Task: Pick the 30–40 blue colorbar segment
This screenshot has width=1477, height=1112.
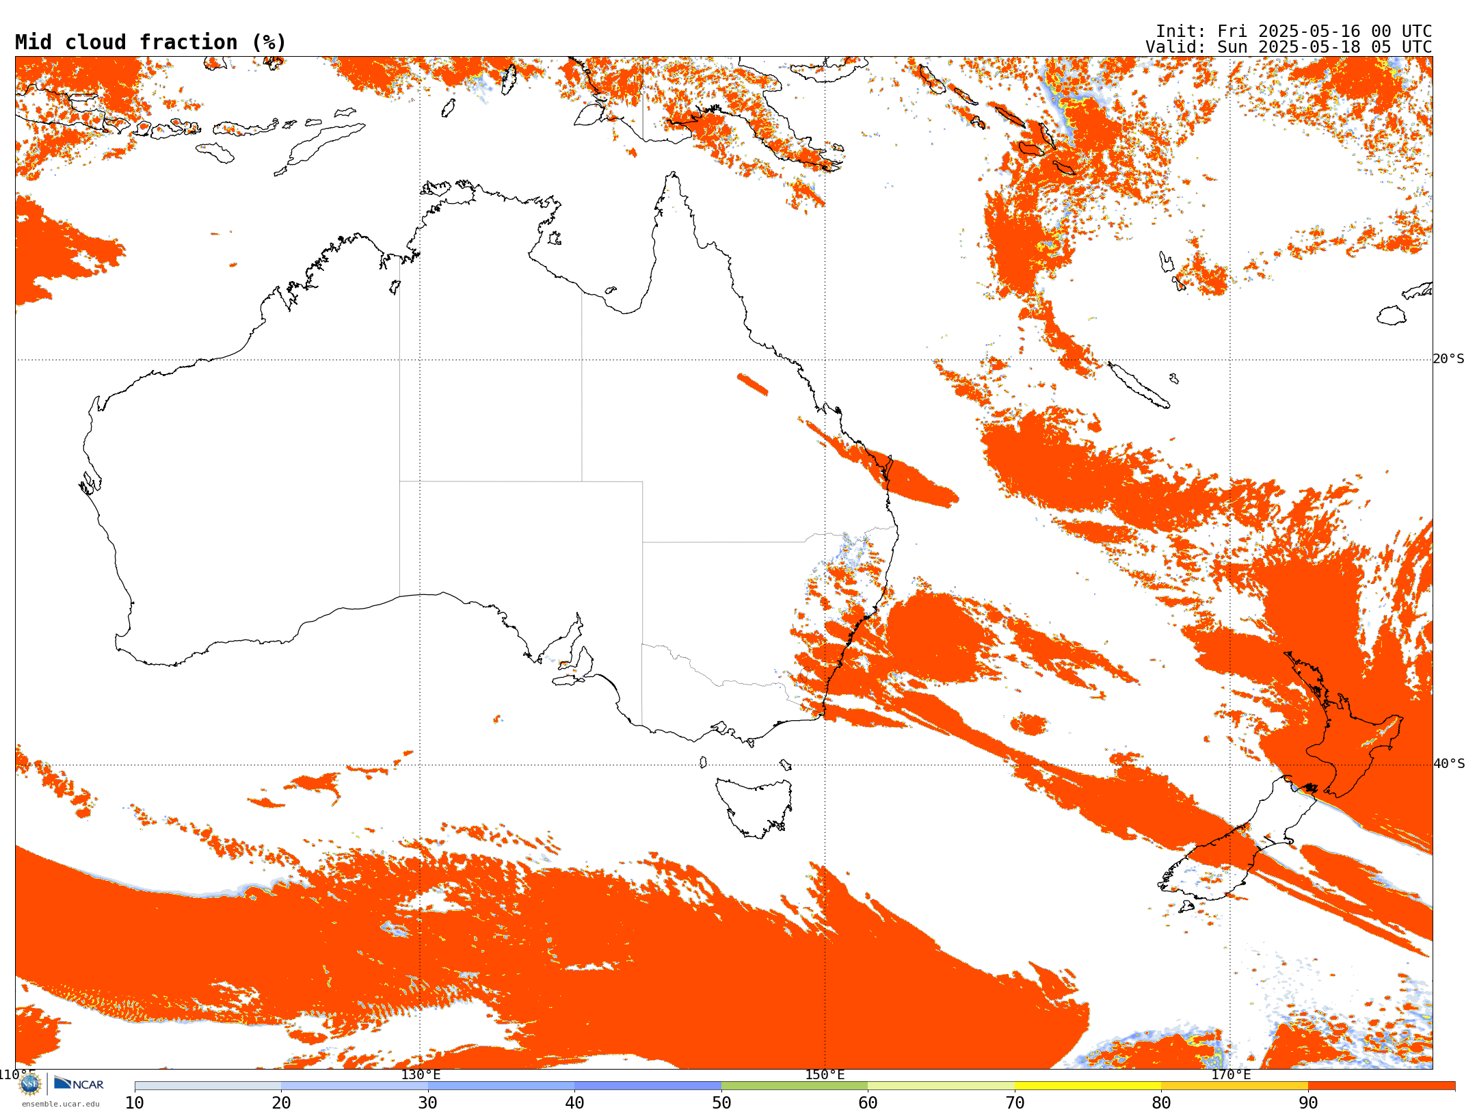Action: click(x=501, y=1086)
